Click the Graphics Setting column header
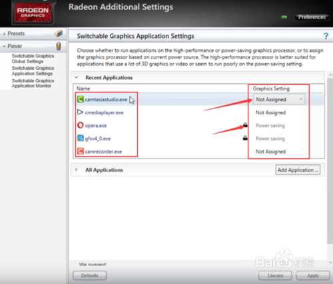The image size is (333, 284). click(x=271, y=88)
